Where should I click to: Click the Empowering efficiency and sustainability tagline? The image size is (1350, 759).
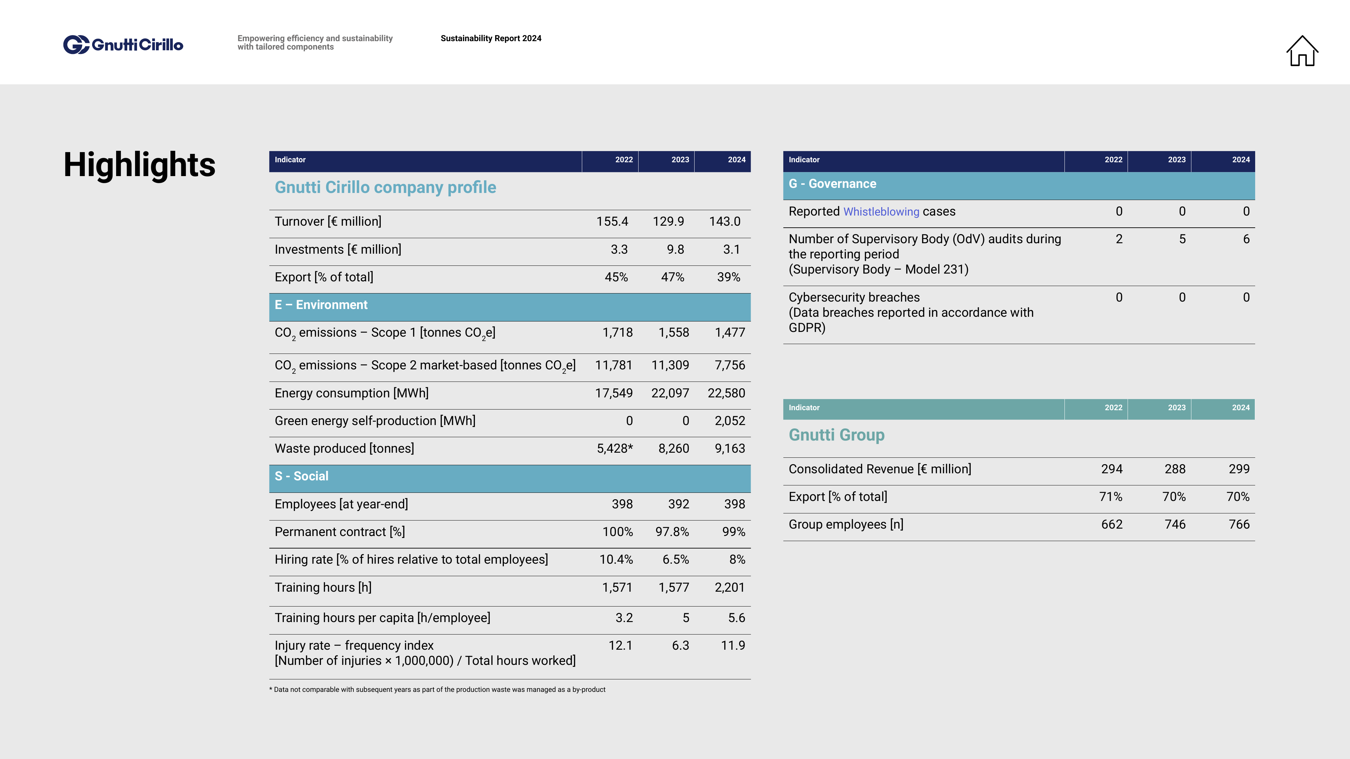click(315, 43)
